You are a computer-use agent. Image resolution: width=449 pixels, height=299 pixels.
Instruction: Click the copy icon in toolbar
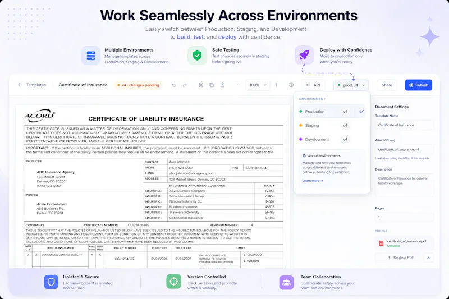(212, 85)
